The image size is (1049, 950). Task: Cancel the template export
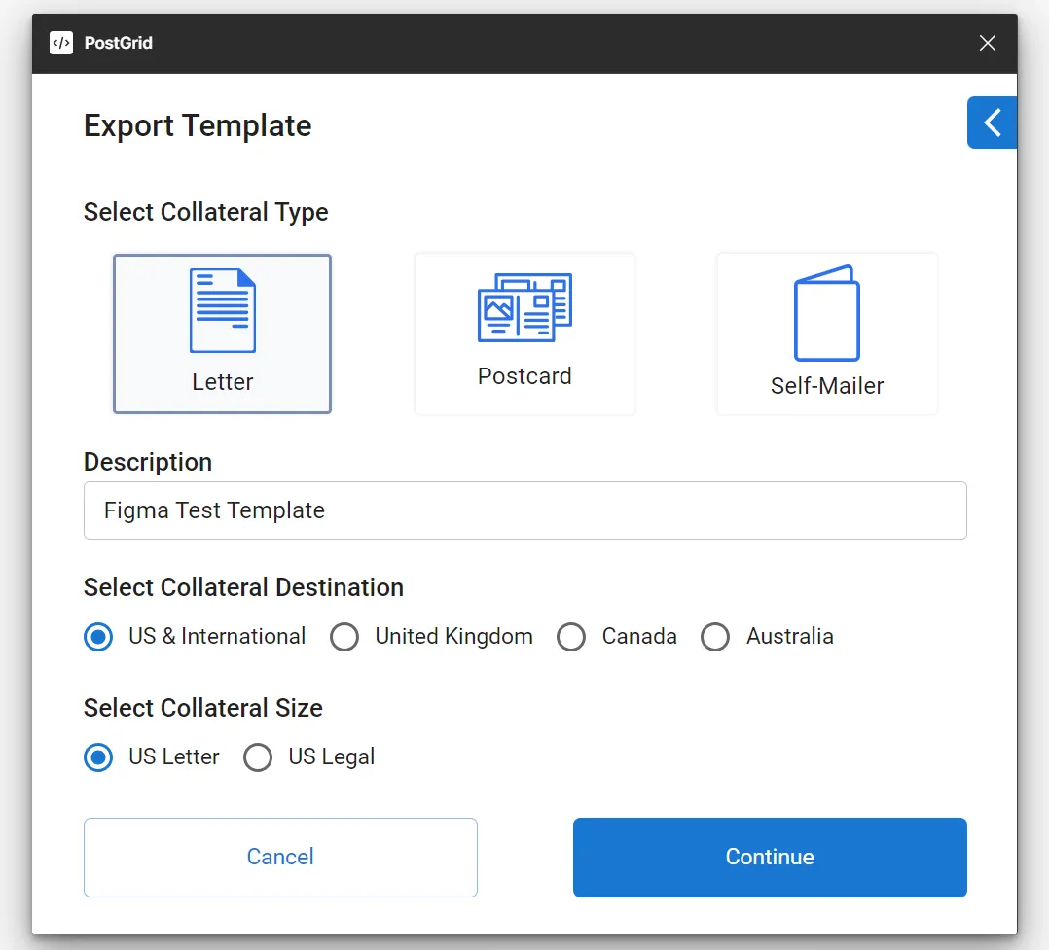[280, 857]
